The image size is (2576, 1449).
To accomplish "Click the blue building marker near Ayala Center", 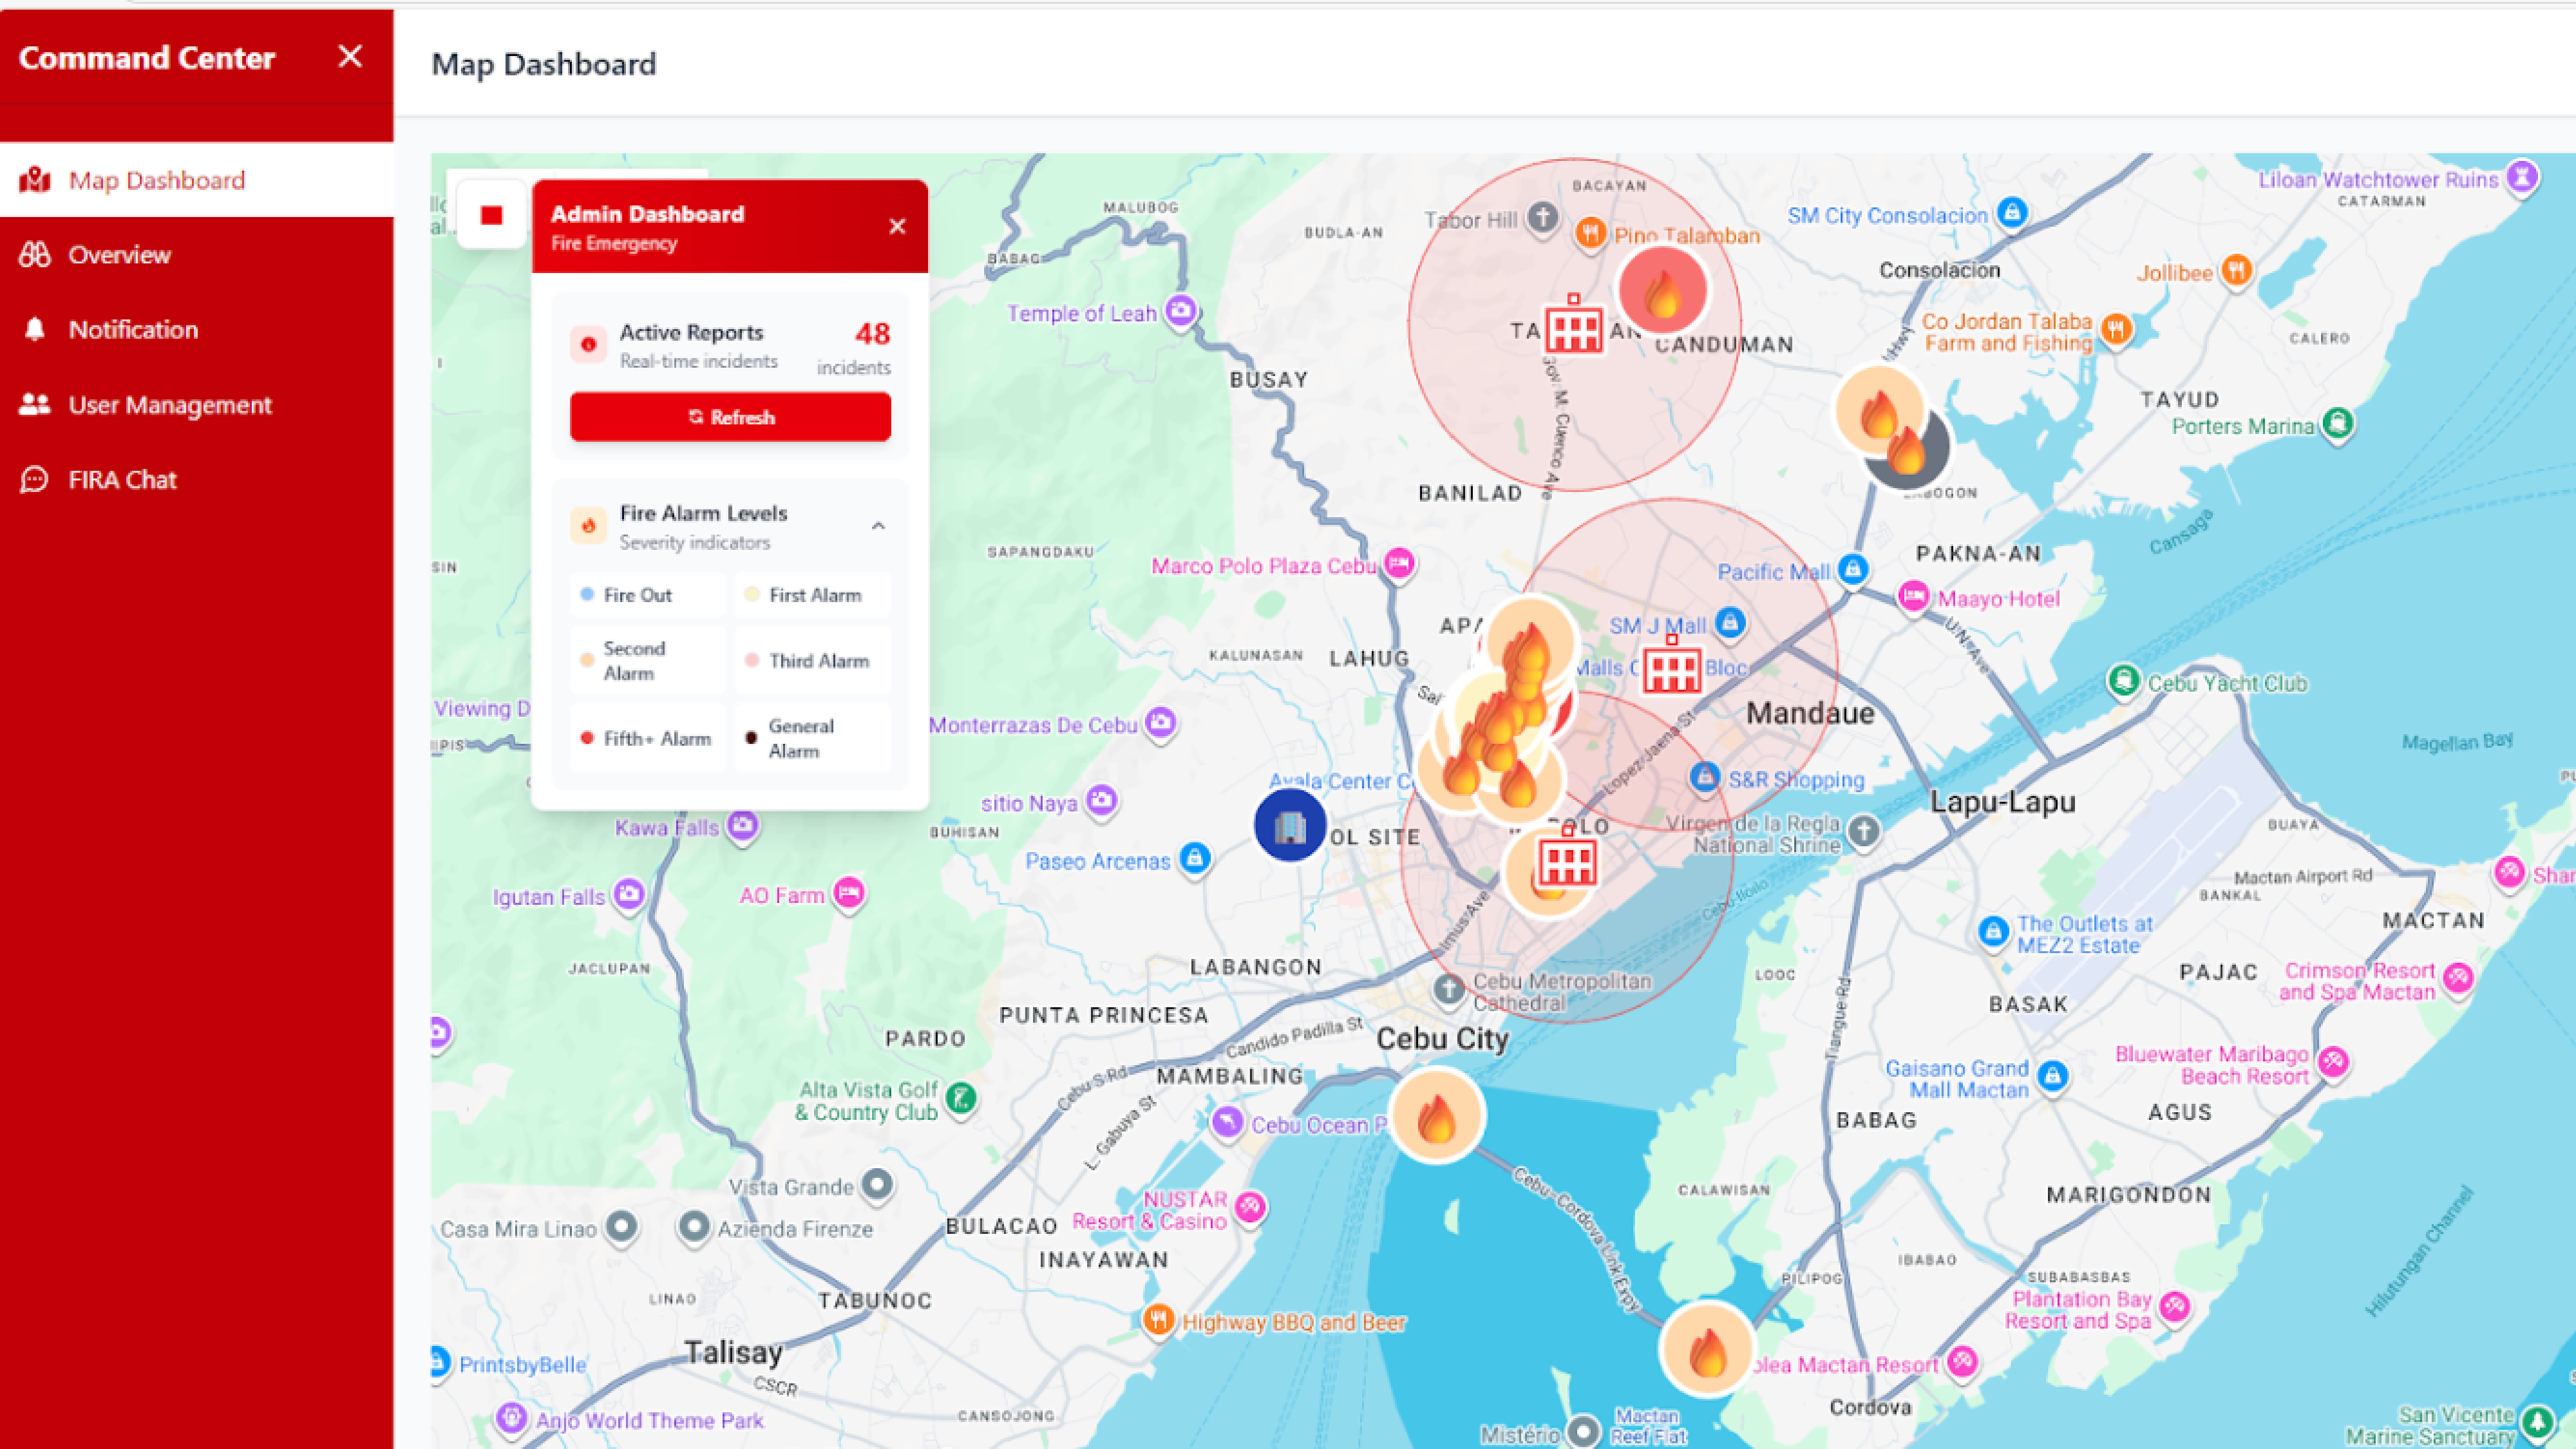I will click(x=1290, y=825).
